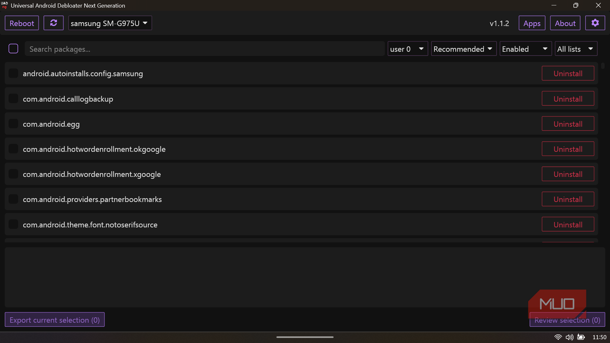Open the About page

(565, 23)
